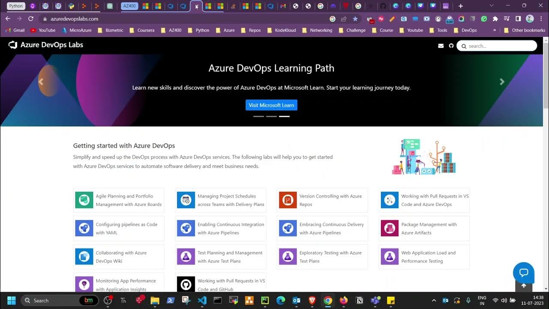The height and width of the screenshot is (309, 549).
Task: Click the search box on Azure DevOps Labs
Action: [x=497, y=46]
